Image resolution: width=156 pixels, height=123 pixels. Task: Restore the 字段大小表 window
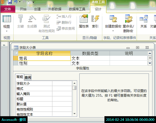137,47
